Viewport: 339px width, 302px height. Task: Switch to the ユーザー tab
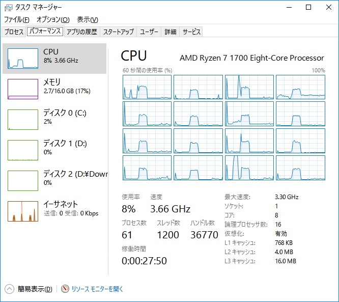click(x=149, y=32)
